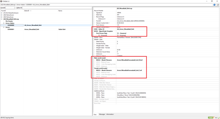Expand the [00] Fallout4.exe node
Image resolution: width=220 pixels, height=119 pixels.
point(2,17)
